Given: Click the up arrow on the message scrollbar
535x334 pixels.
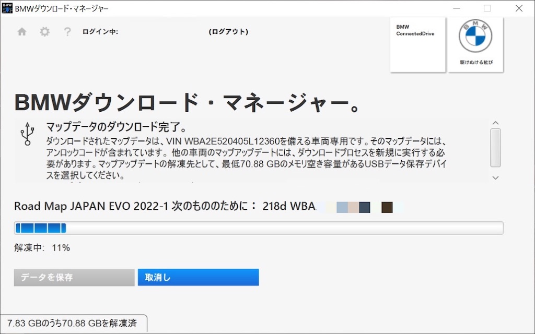Looking at the screenshot, I should pyautogui.click(x=495, y=123).
